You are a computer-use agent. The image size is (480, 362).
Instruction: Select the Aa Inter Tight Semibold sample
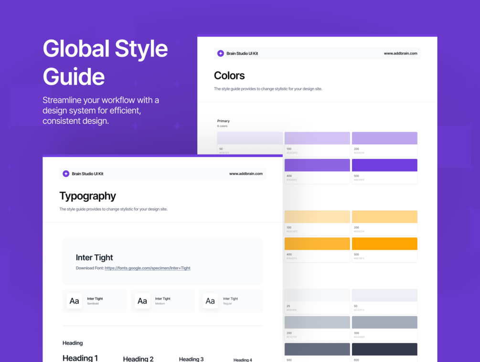tap(95, 301)
